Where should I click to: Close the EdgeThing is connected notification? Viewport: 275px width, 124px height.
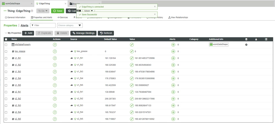[155, 7]
